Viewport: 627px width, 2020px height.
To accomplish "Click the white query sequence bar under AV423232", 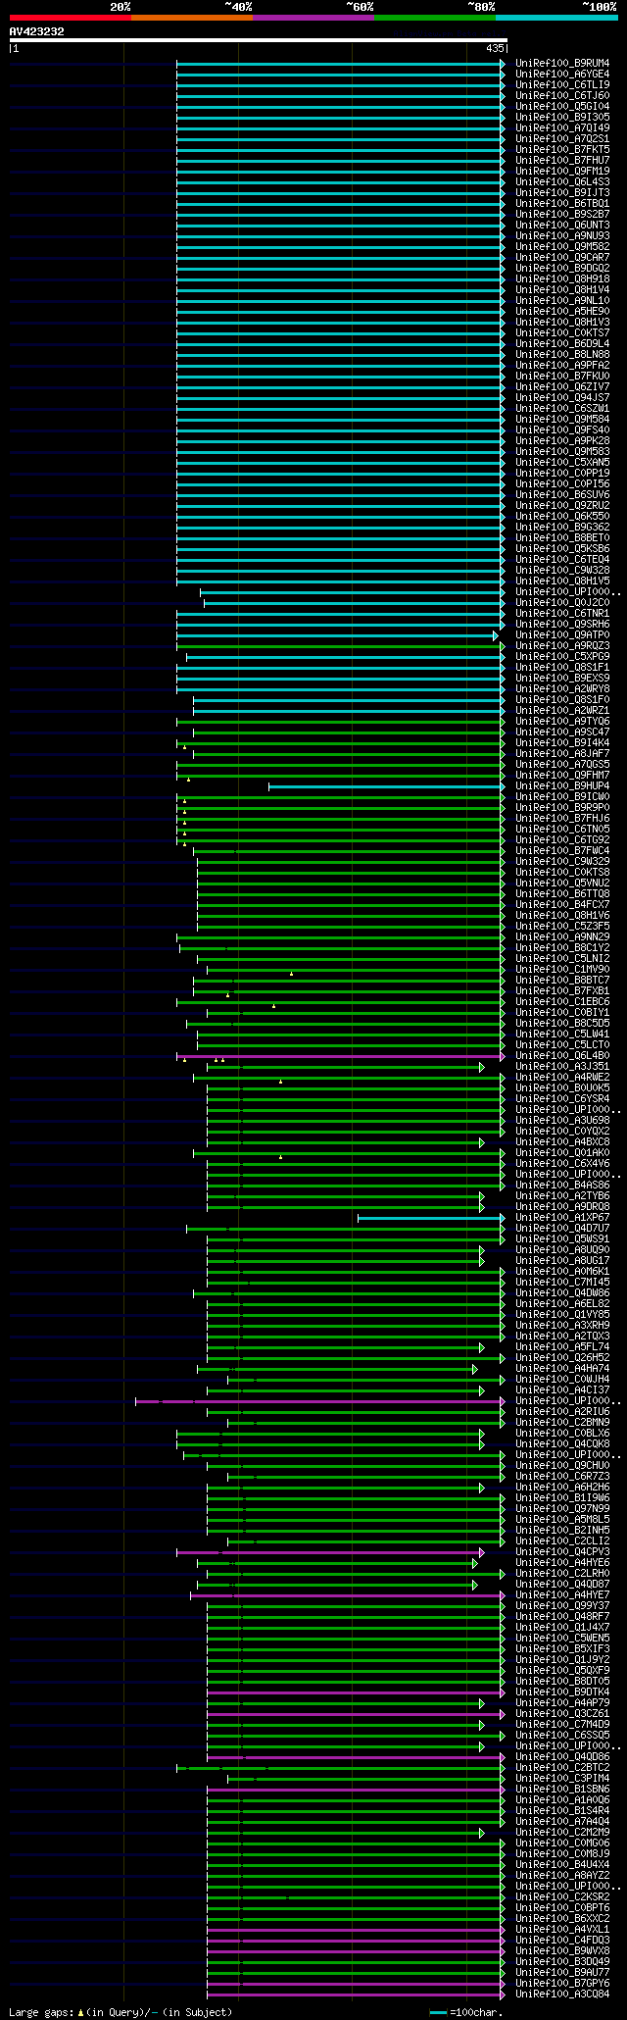I will point(258,40).
